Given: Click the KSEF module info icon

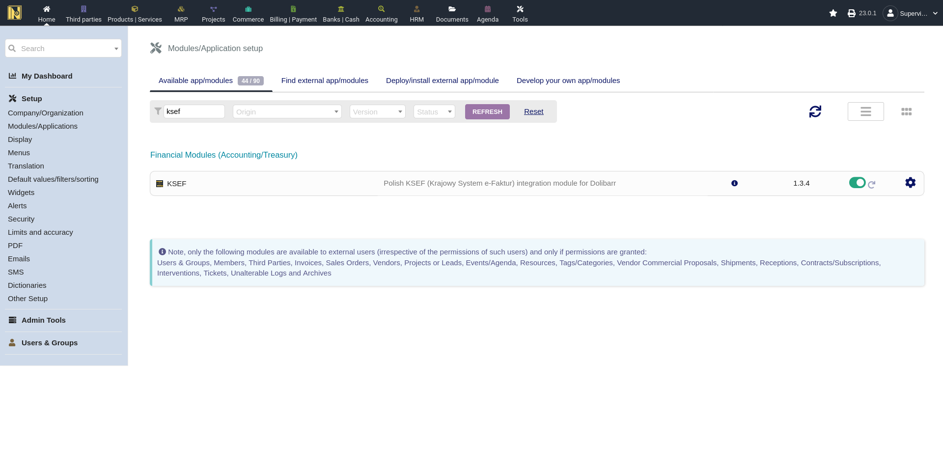Looking at the screenshot, I should pos(734,183).
